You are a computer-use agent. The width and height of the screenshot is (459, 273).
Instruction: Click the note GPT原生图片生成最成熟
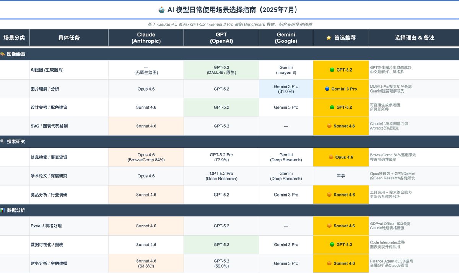pyautogui.click(x=391, y=67)
